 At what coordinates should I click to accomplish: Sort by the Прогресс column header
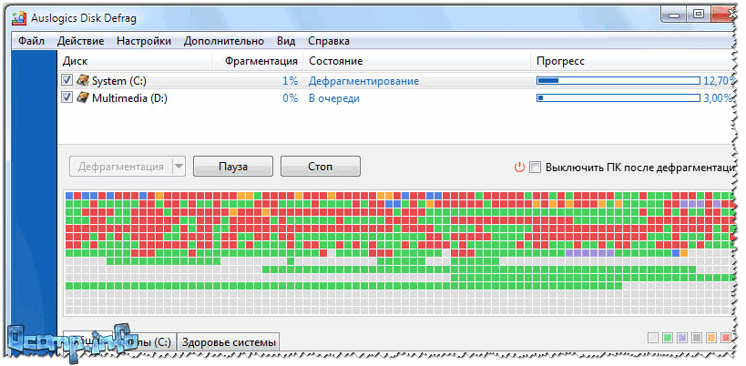633,61
